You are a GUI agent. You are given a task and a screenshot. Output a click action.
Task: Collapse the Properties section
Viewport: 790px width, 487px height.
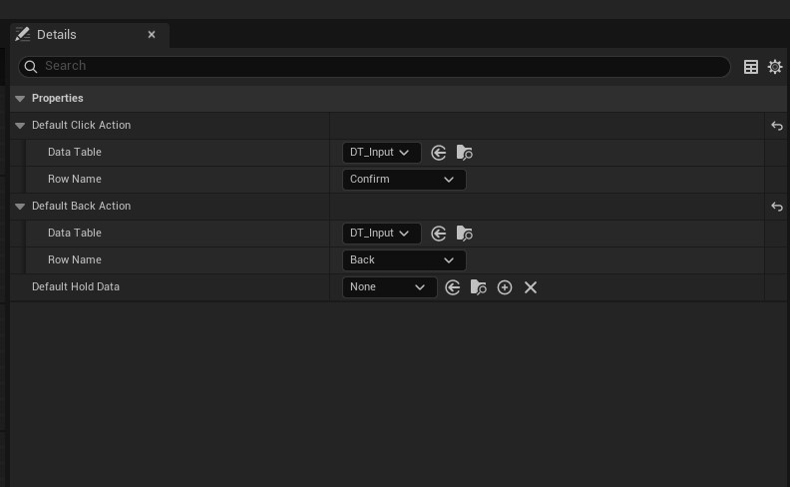tap(20, 99)
